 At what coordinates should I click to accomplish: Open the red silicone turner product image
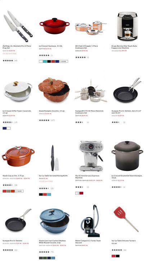click(126, 219)
